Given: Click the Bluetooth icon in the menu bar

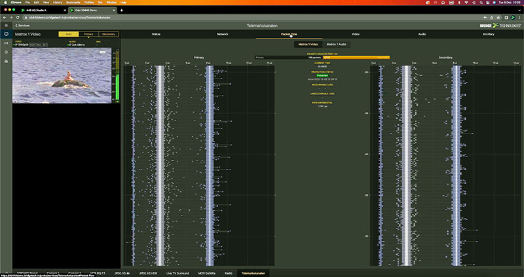Looking at the screenshot, I should click(459, 3).
